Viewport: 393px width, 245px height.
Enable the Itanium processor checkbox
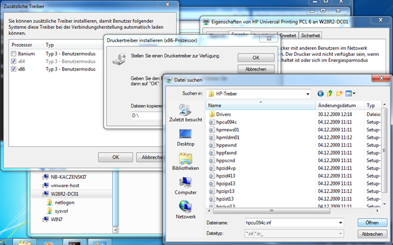pos(14,53)
